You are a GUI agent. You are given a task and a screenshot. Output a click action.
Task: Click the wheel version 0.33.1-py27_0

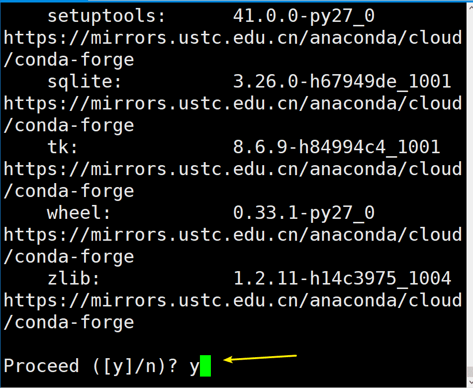click(303, 213)
